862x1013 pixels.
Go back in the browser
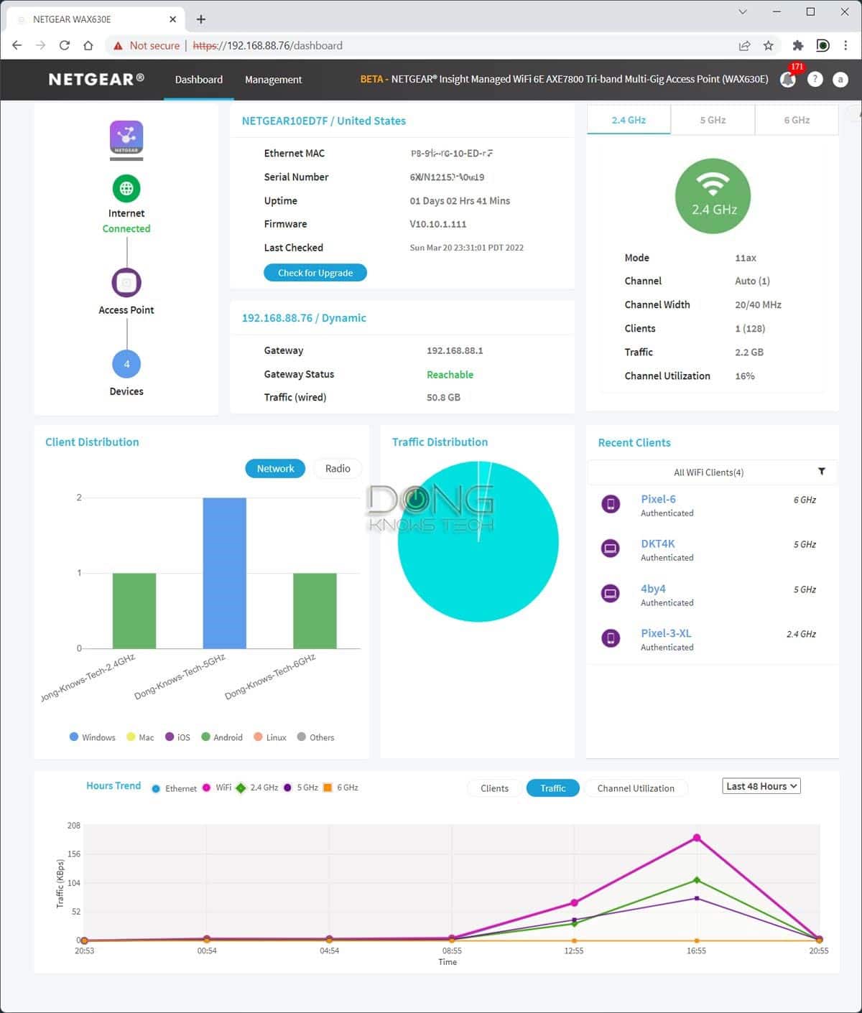17,45
